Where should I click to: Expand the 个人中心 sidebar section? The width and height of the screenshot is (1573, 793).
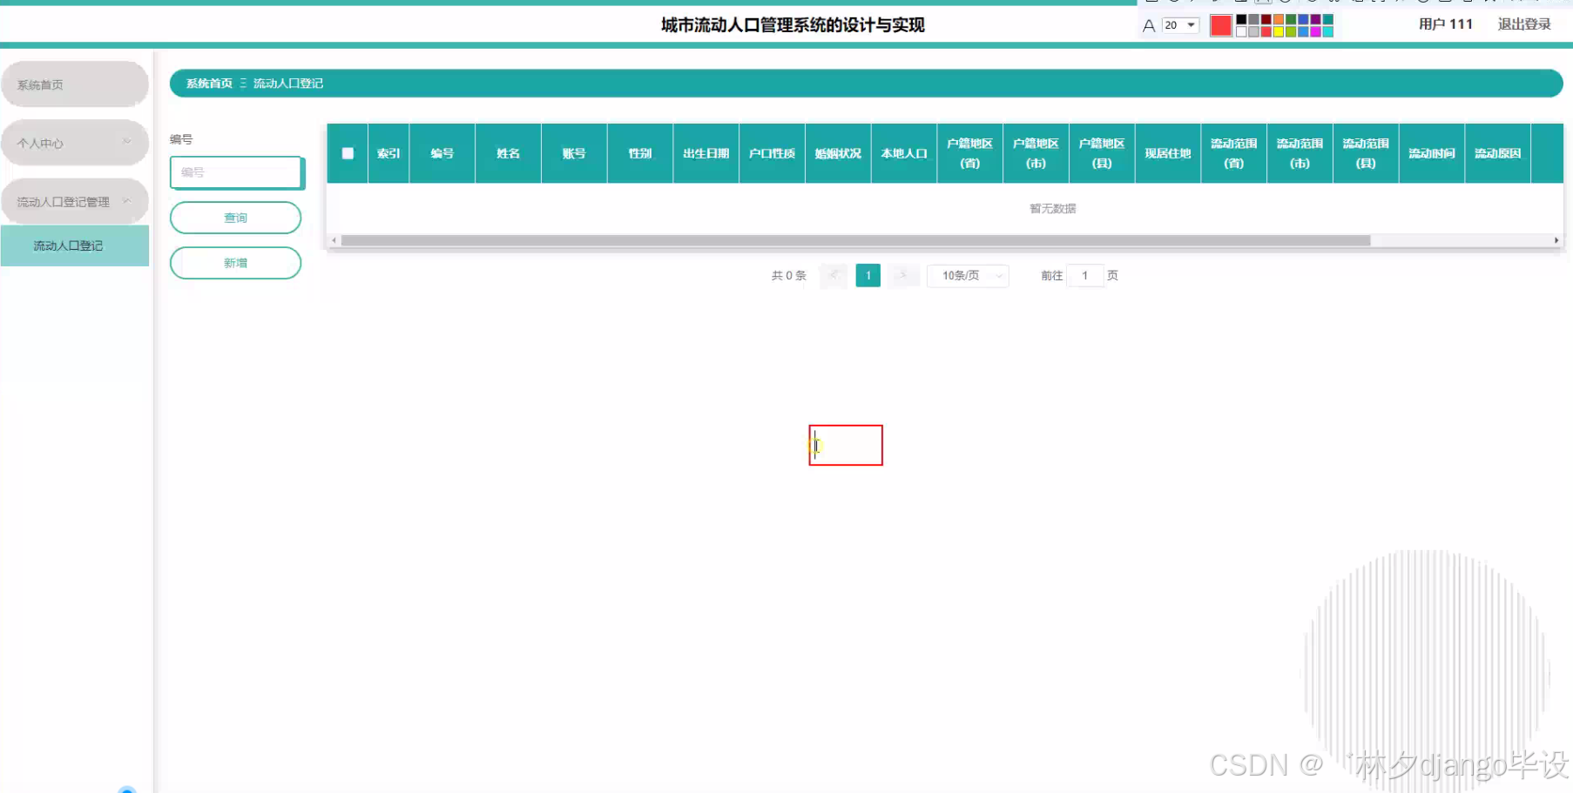(x=75, y=142)
